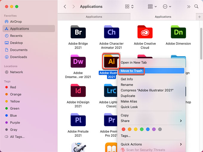This screenshot has height=152, width=203.
Task: Choose Tags… from context menu
Action: click(151, 136)
